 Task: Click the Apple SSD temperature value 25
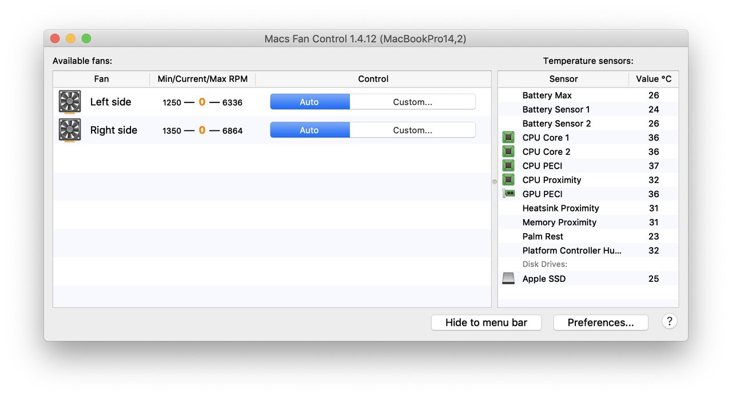654,278
